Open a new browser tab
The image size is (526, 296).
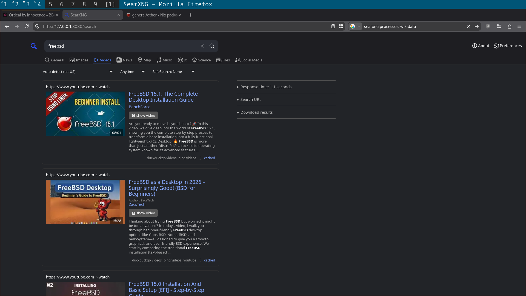[191, 15]
